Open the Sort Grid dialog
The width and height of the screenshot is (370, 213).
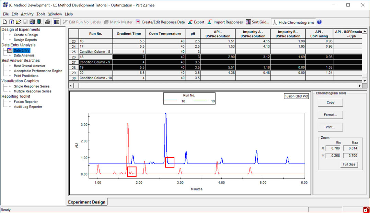pos(257,22)
